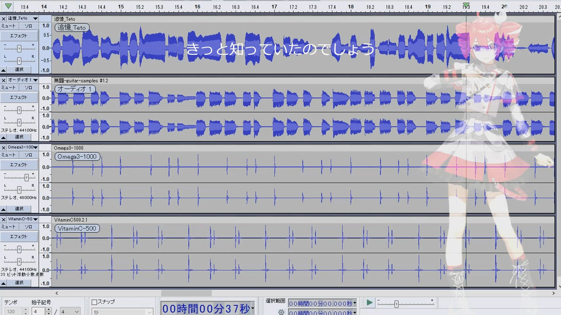Viewport: 561px width, 315px height.
Task: Click the scroll left arrow
Action: tap(57, 293)
